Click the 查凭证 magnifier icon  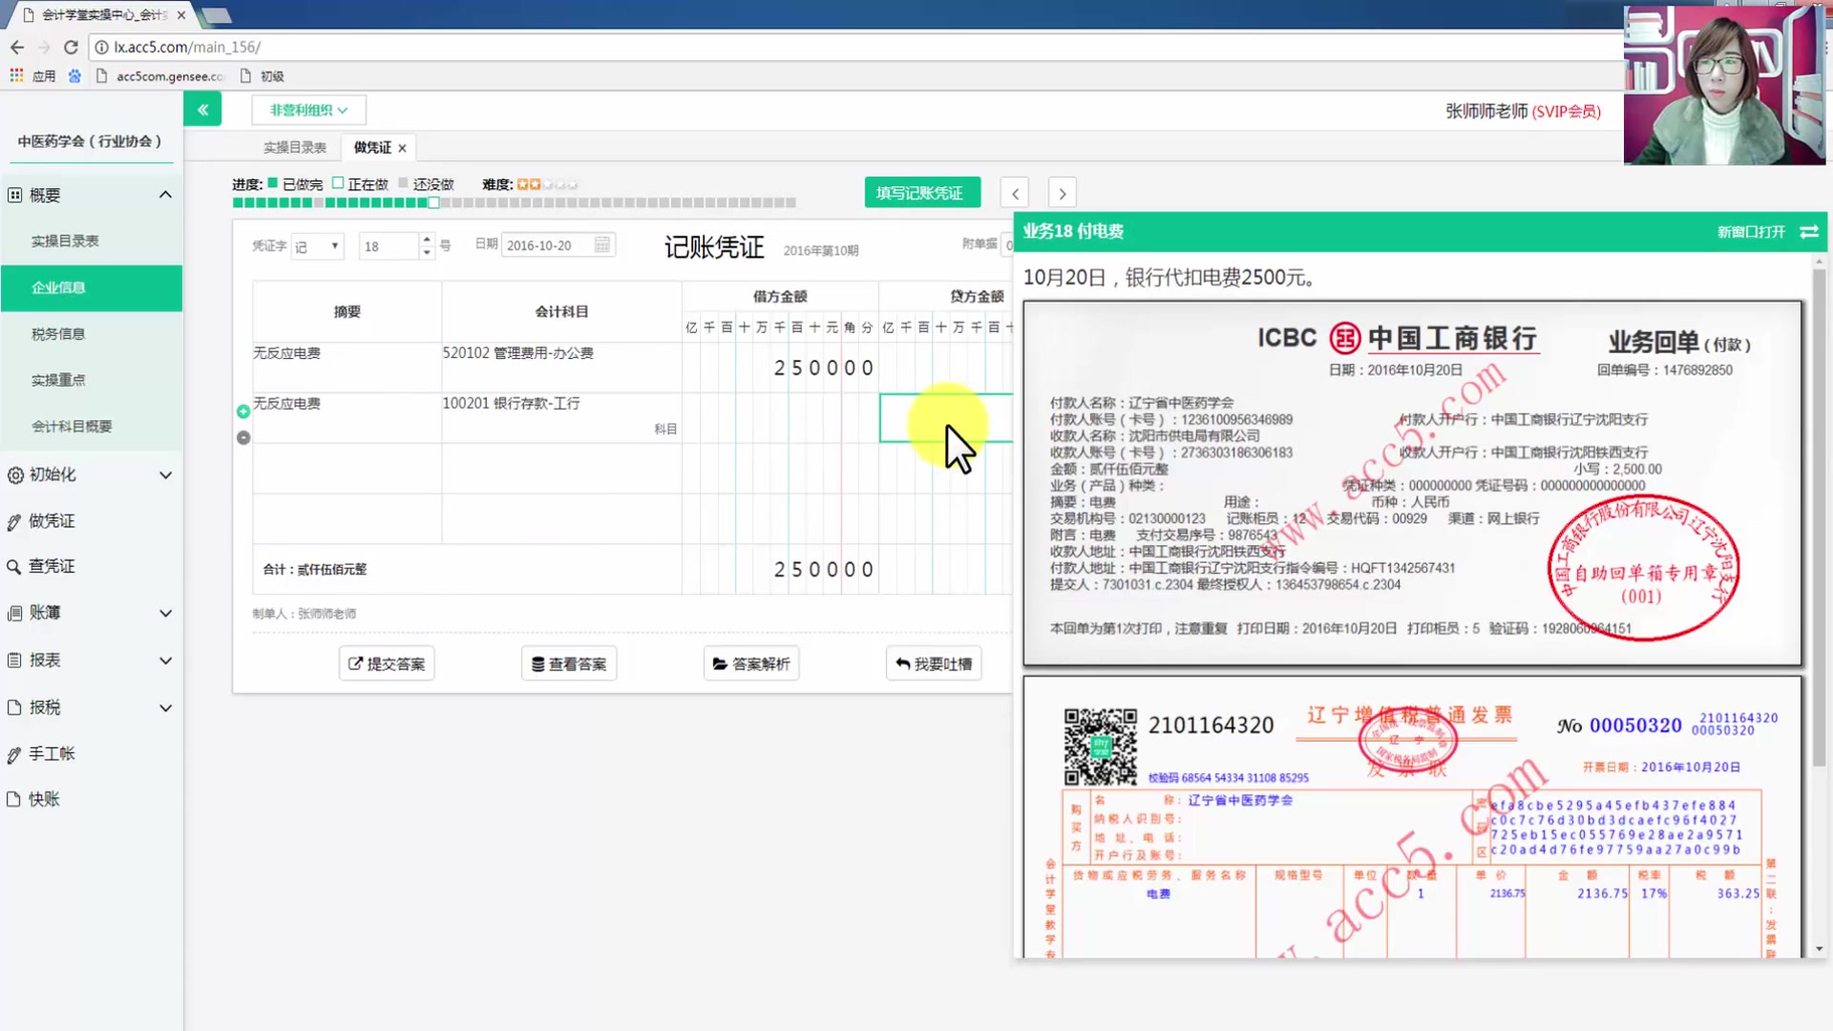coord(15,565)
